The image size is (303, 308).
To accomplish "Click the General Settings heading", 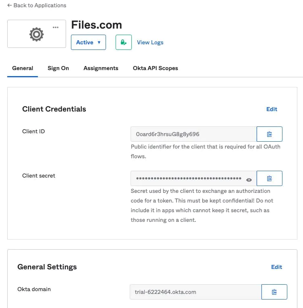I will [x=47, y=267].
